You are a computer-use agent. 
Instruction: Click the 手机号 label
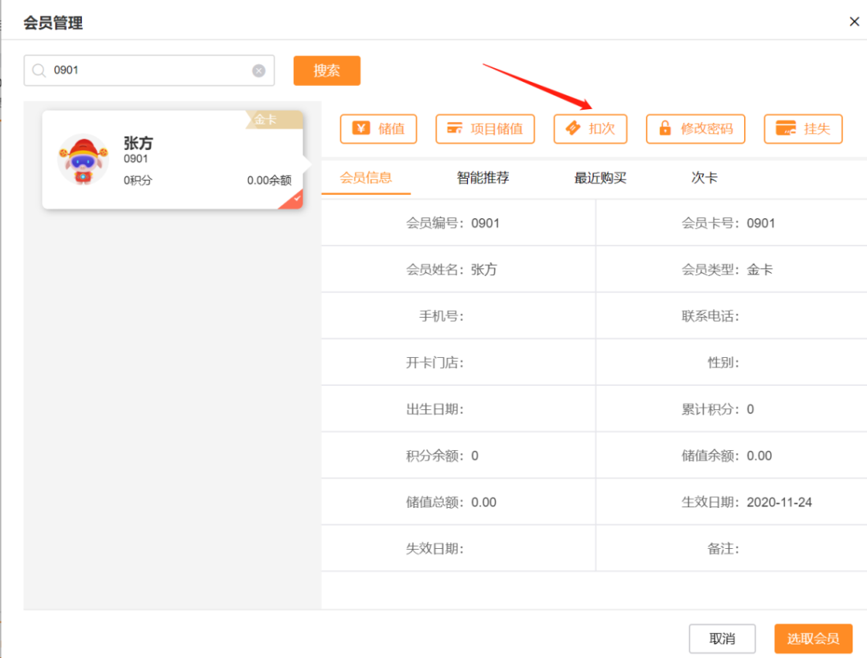(x=442, y=316)
